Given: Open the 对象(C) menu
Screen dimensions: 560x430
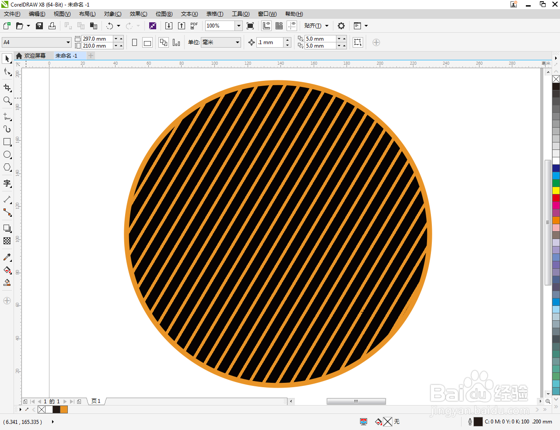Looking at the screenshot, I should (113, 14).
